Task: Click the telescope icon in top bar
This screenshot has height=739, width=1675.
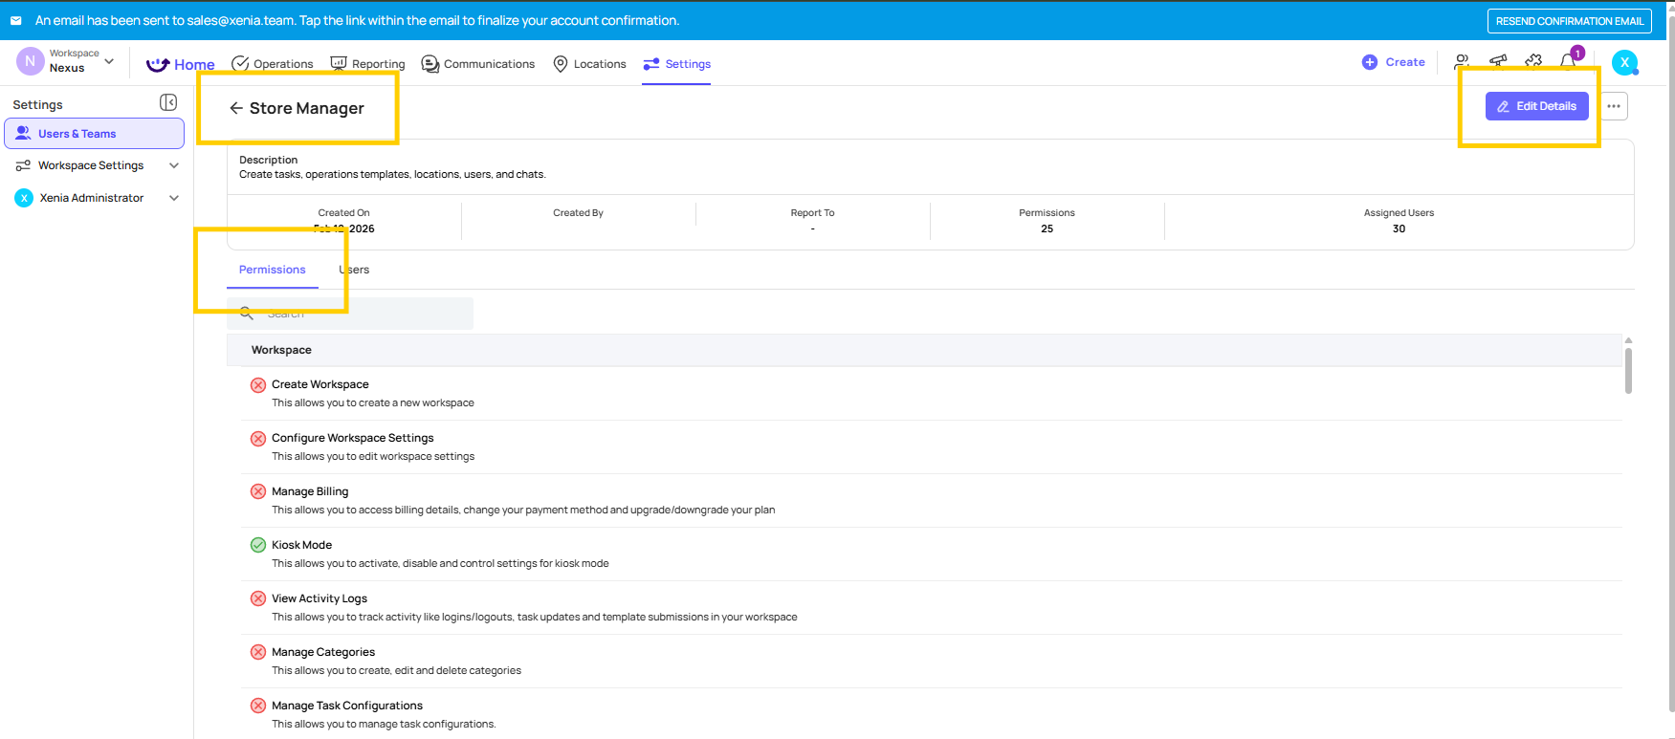Action: click(x=1498, y=62)
